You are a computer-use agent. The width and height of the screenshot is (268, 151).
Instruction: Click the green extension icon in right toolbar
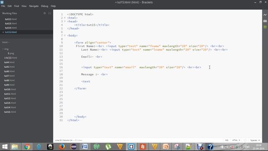[x=265, y=27]
